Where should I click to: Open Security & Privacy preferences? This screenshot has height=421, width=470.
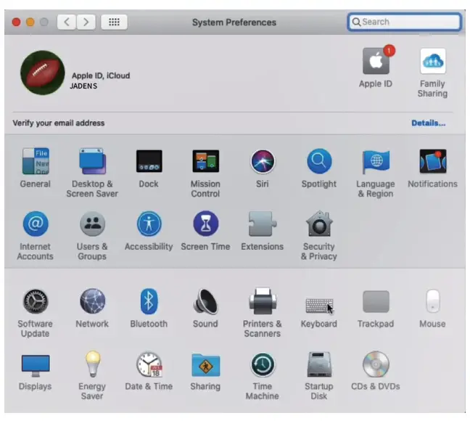319,224
